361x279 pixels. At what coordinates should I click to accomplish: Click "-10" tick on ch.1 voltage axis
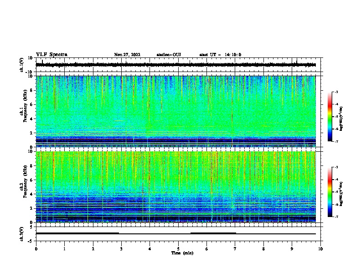(x=30, y=72)
